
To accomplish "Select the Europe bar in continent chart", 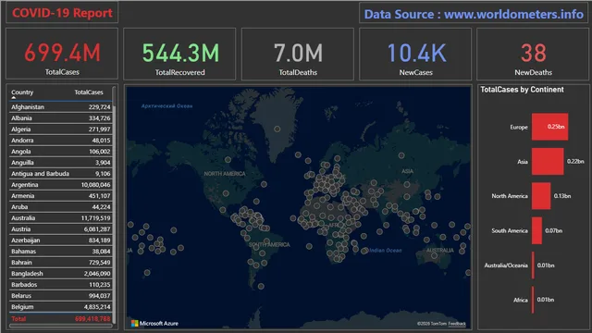I will [549, 127].
